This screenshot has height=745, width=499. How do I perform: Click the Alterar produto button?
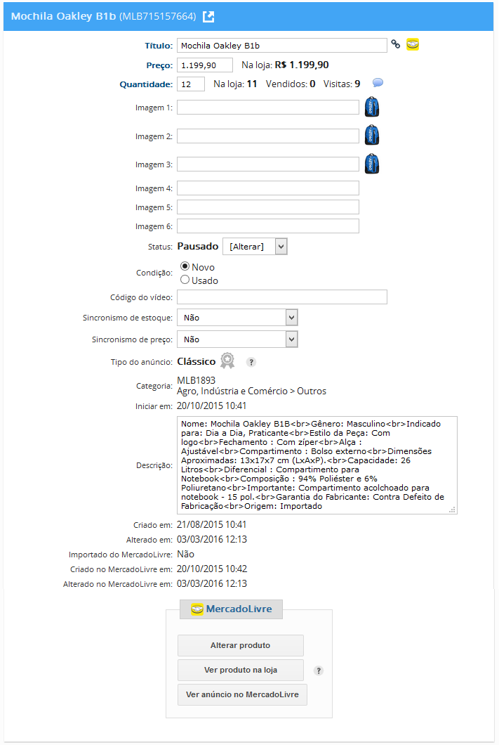point(241,645)
